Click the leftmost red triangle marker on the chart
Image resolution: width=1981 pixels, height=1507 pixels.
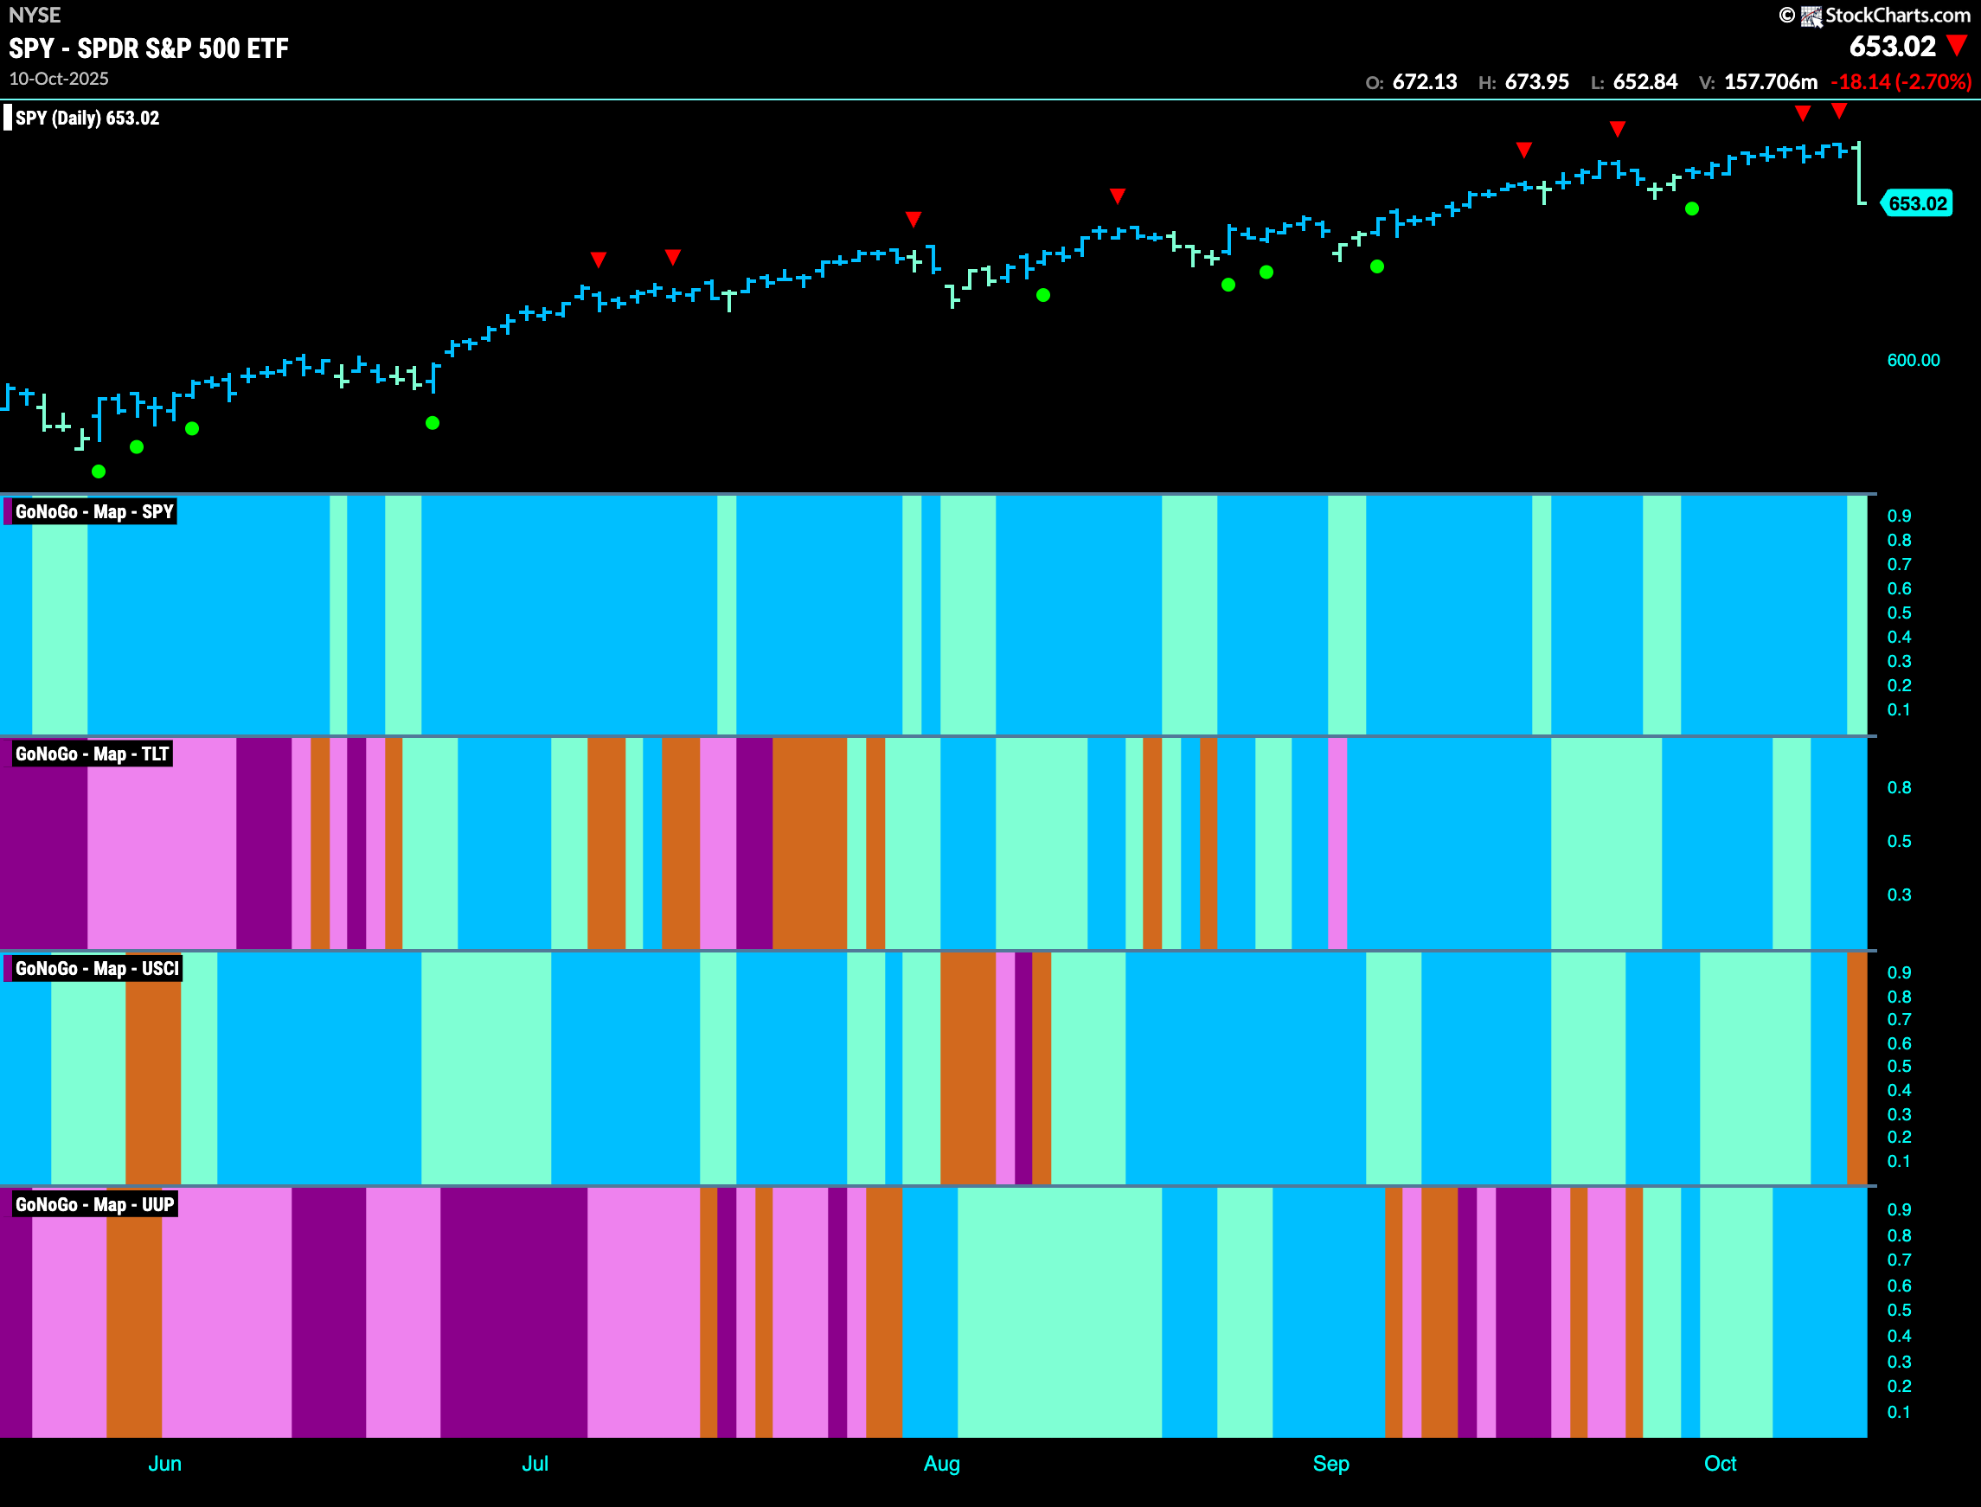[598, 260]
